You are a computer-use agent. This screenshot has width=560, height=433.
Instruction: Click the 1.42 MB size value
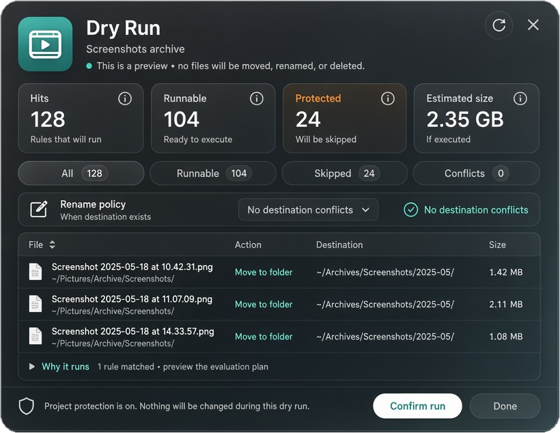pyautogui.click(x=506, y=273)
